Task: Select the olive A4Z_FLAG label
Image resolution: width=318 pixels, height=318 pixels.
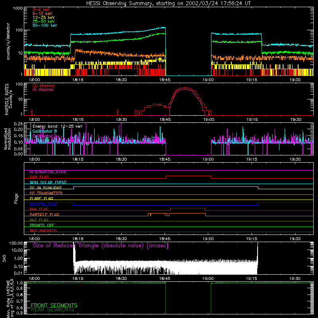Action: click(39, 220)
